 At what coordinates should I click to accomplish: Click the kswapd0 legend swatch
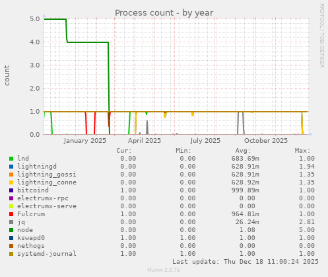11,238
